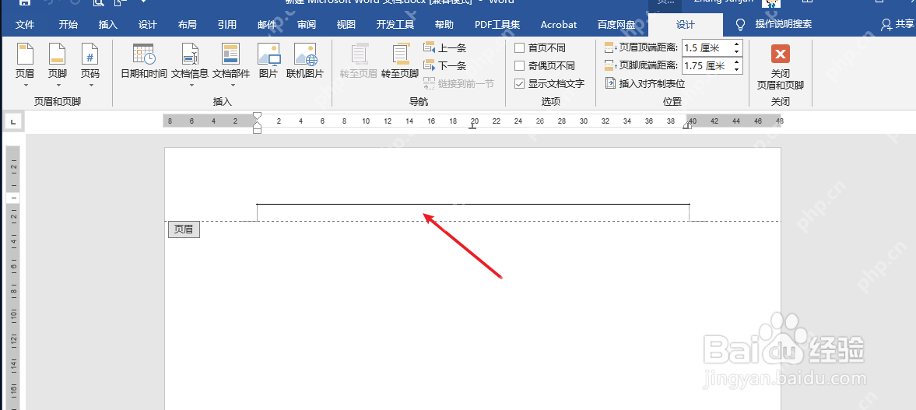Open the 页眉 header gallery
Screen dimensions: 916x410
25,65
